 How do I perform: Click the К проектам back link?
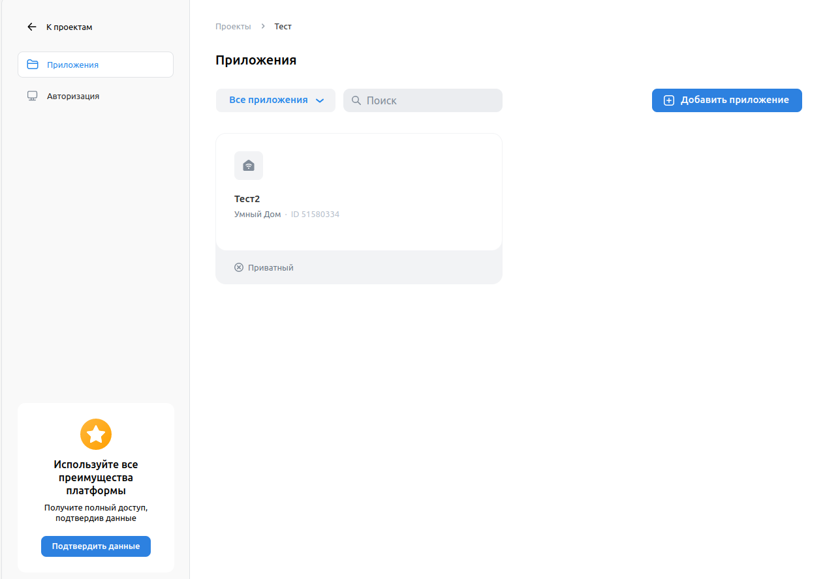69,27
